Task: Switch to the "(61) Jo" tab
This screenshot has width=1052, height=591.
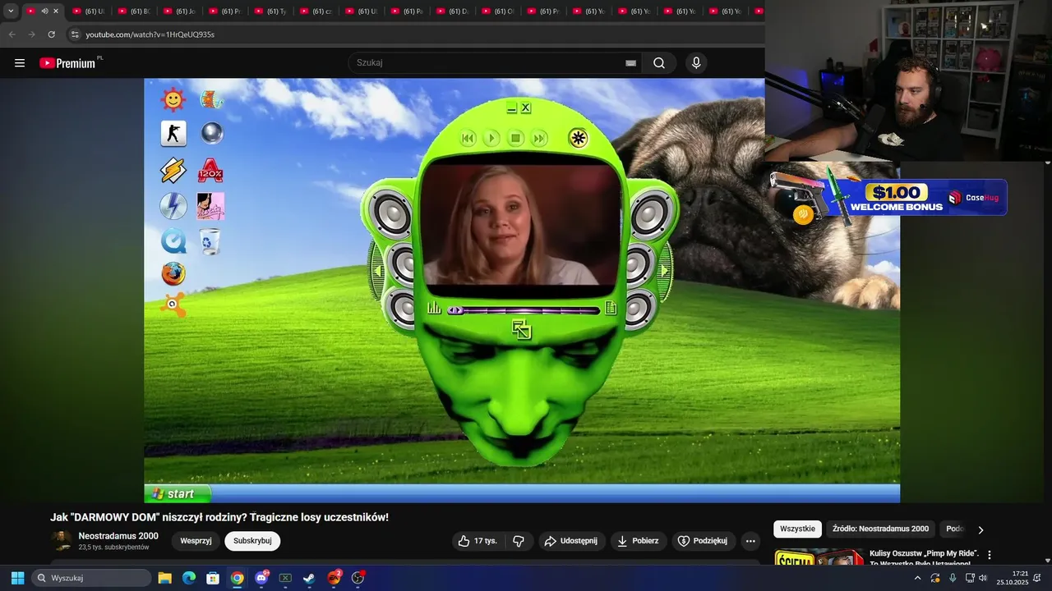Action: pyautogui.click(x=179, y=11)
